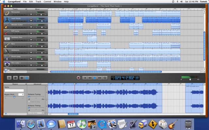Viewport: 209px width, 130px height.
Task: Select the Ambiance track name
Action: click(15, 50)
